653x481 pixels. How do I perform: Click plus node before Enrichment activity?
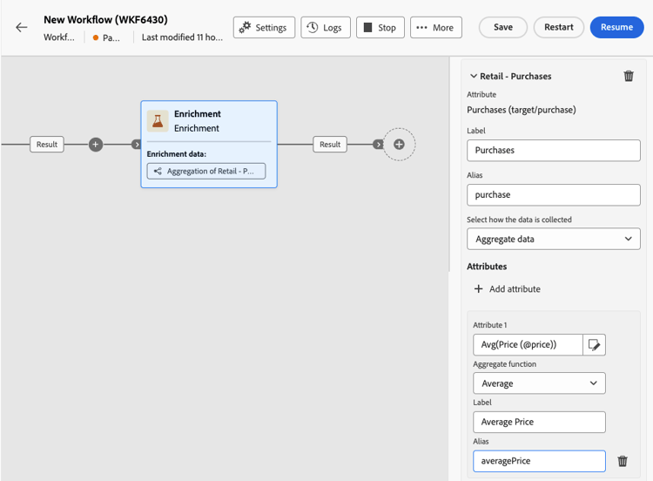pos(96,145)
